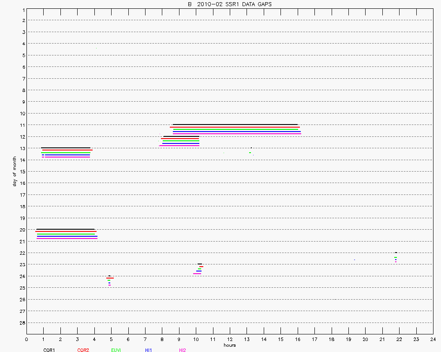The height and width of the screenshot is (352, 441).
Task: Click the red COR2 legend label
Action: [x=83, y=350]
